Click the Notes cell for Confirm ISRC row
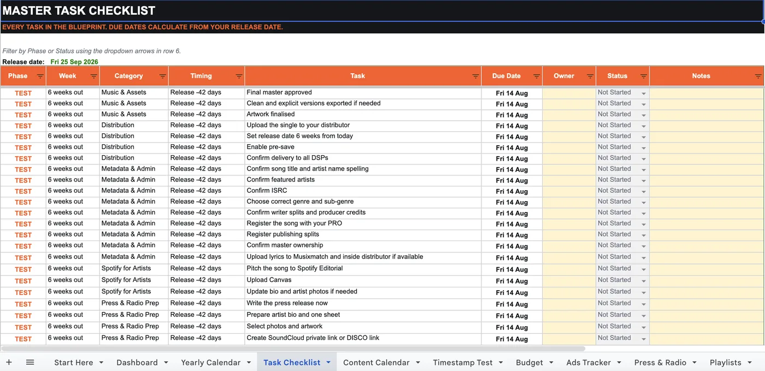Image resolution: width=765 pixels, height=371 pixels. pyautogui.click(x=707, y=191)
